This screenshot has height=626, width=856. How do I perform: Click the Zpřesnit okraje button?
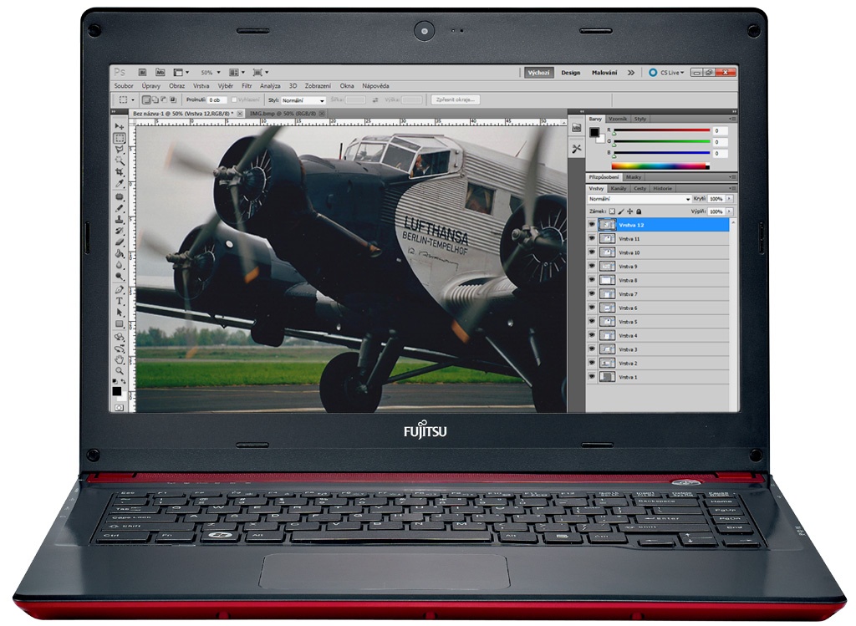455,100
